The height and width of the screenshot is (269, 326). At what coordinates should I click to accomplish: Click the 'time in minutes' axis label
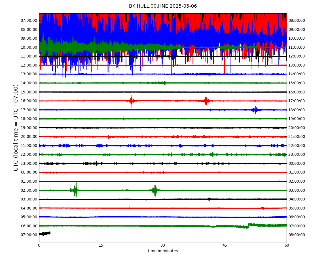[x=163, y=251]
